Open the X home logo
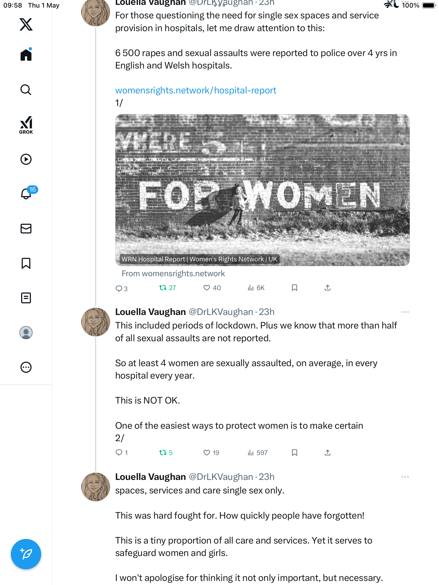Screen dimensions: 439x585 pyautogui.click(x=26, y=24)
